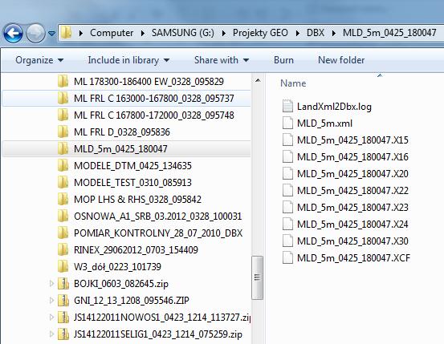Screen dimensions: 444x344
Task: Click the file icon of MLD_5m_0425_180047.X15
Action: point(287,140)
